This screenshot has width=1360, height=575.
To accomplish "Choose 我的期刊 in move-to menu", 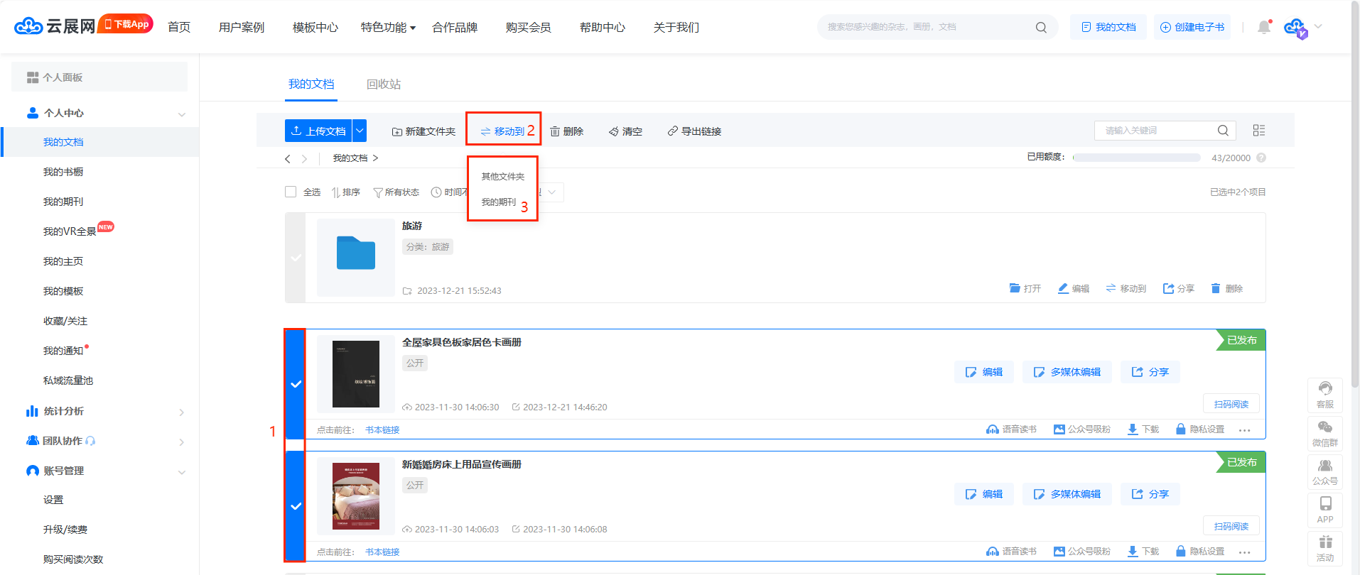I will point(499,202).
